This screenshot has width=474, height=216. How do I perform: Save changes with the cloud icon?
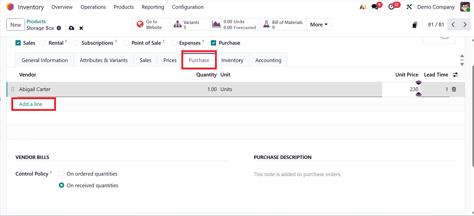(72, 28)
